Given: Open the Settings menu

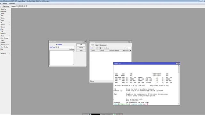Looking at the screenshot, I should [5, 4].
